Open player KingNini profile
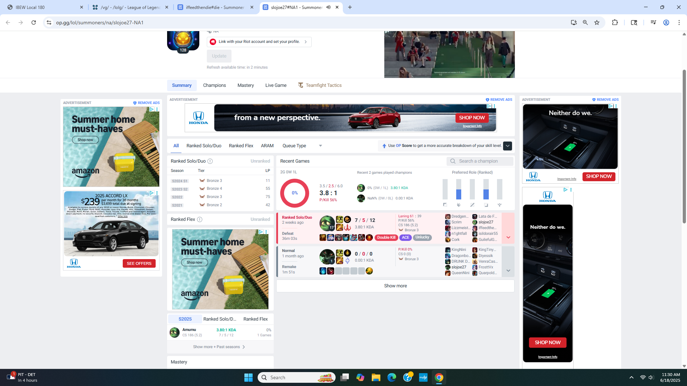The image size is (687, 386). (459, 250)
